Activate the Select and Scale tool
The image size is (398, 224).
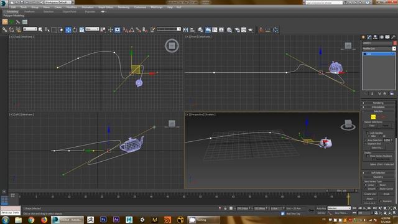81,30
